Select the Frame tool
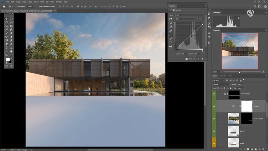 (x=11, y=26)
